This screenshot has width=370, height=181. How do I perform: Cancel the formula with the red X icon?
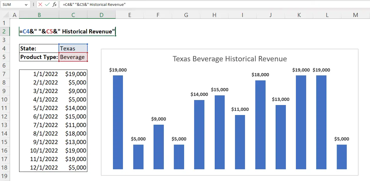pyautogui.click(x=40, y=4)
